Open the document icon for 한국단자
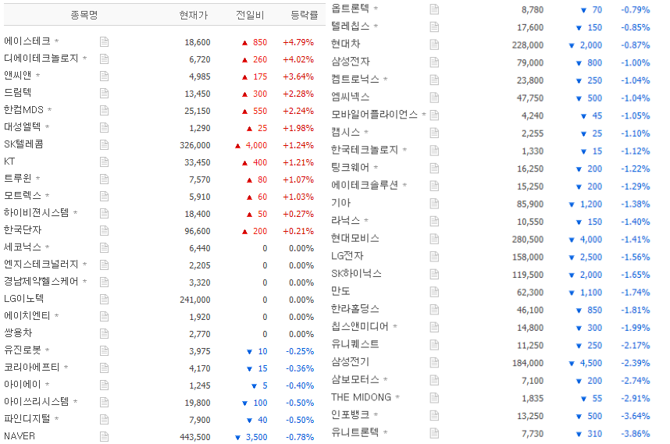 coord(105,230)
